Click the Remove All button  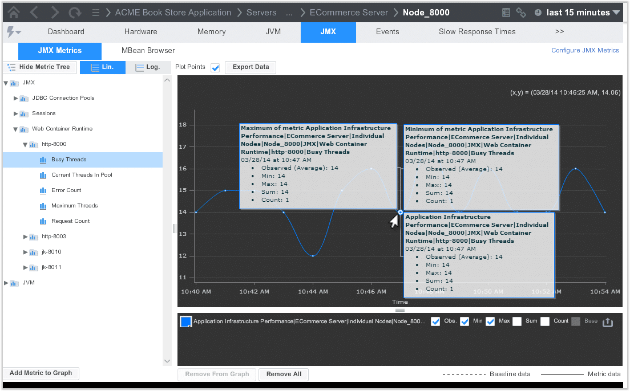[x=284, y=374]
